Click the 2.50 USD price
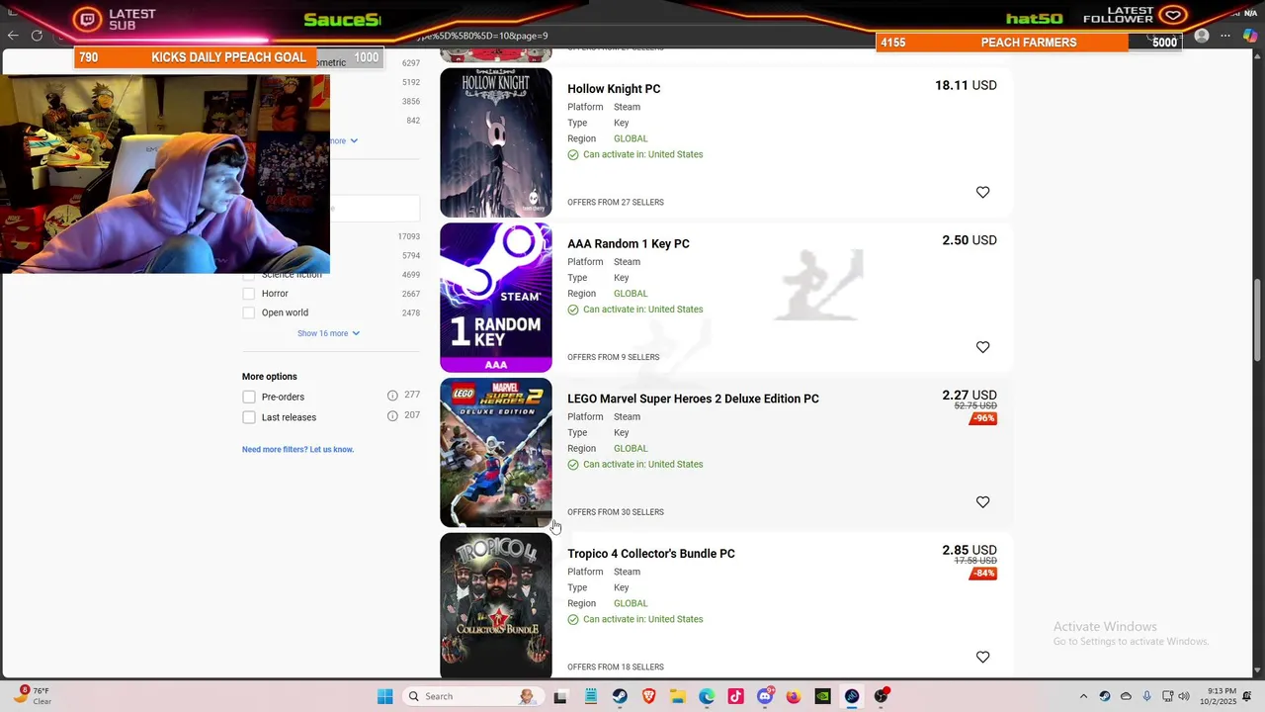The image size is (1265, 712). [x=970, y=240]
